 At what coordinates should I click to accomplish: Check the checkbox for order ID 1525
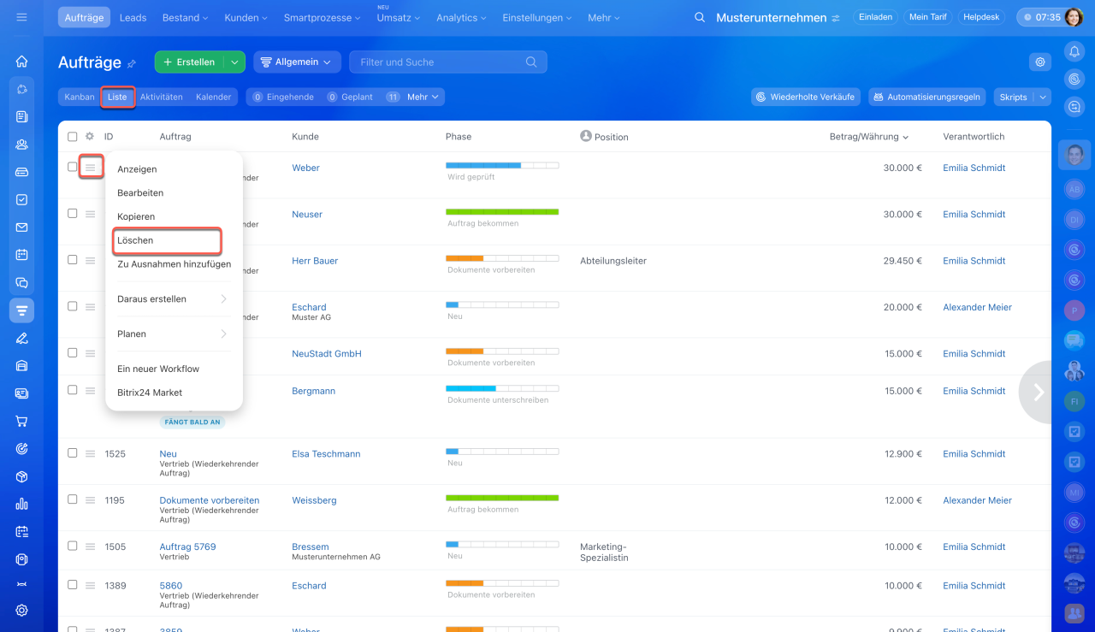click(x=73, y=453)
